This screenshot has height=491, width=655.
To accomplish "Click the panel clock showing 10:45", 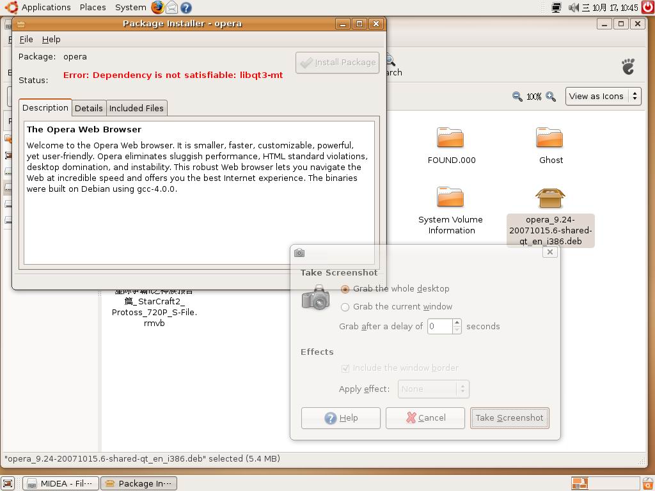I will tap(610, 8).
